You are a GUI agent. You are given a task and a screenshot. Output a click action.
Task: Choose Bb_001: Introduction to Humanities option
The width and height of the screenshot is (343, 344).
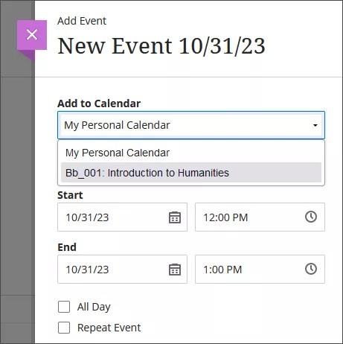(191, 173)
